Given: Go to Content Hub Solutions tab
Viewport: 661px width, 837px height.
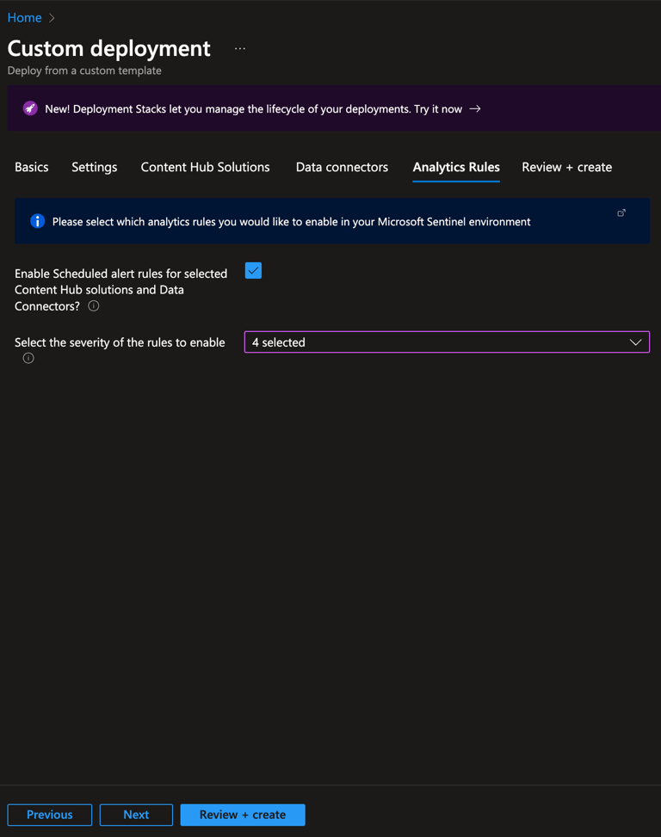Looking at the screenshot, I should [x=205, y=167].
